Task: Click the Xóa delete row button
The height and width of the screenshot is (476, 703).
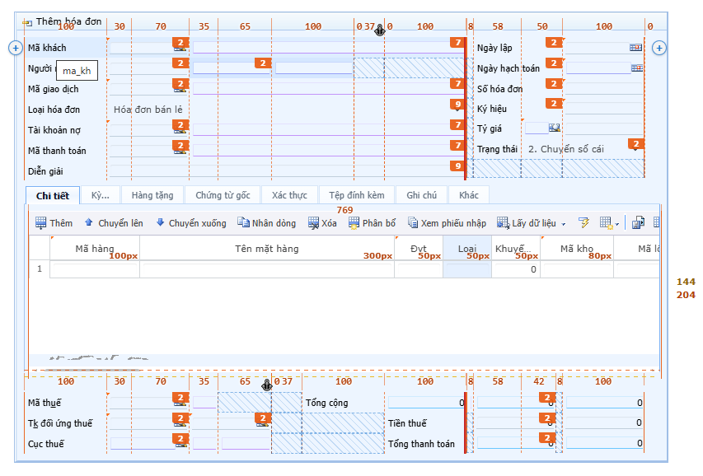Action: pyautogui.click(x=322, y=222)
